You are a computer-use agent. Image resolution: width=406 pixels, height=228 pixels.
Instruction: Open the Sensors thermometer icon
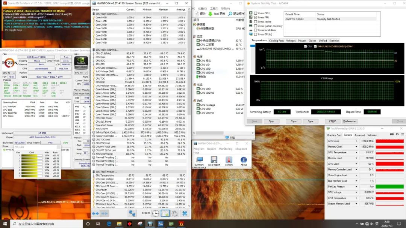point(229,160)
